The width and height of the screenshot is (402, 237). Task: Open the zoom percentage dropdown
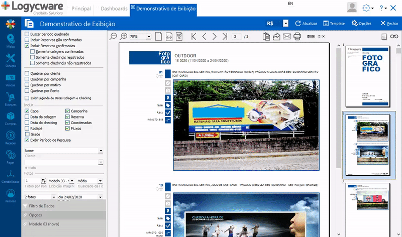click(149, 37)
